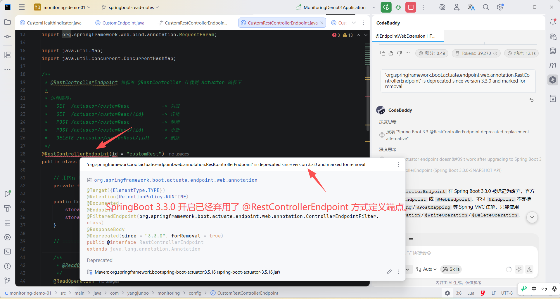
Task: Open the Auto model dropdown
Action: point(426,269)
